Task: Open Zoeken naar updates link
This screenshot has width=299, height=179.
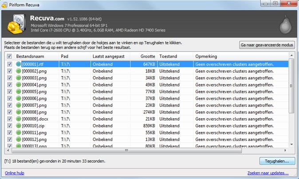Action: pos(268,173)
